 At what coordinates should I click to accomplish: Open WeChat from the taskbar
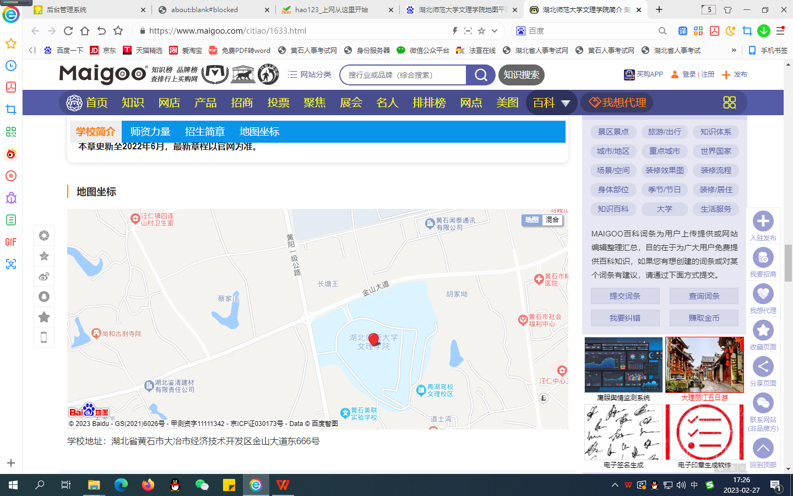[x=202, y=485]
